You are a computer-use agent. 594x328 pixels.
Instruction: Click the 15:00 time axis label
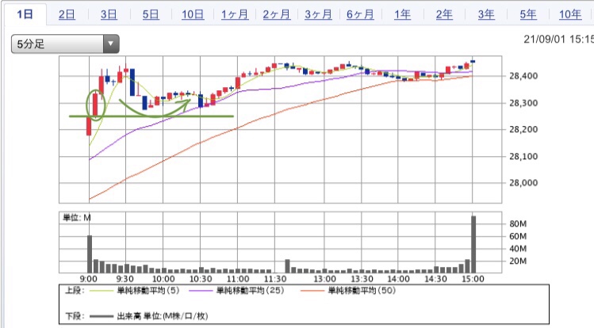pos(473,279)
